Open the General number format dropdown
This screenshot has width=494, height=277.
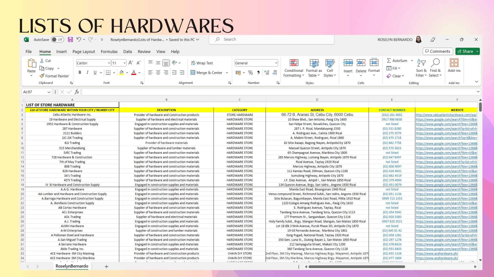tap(276, 63)
